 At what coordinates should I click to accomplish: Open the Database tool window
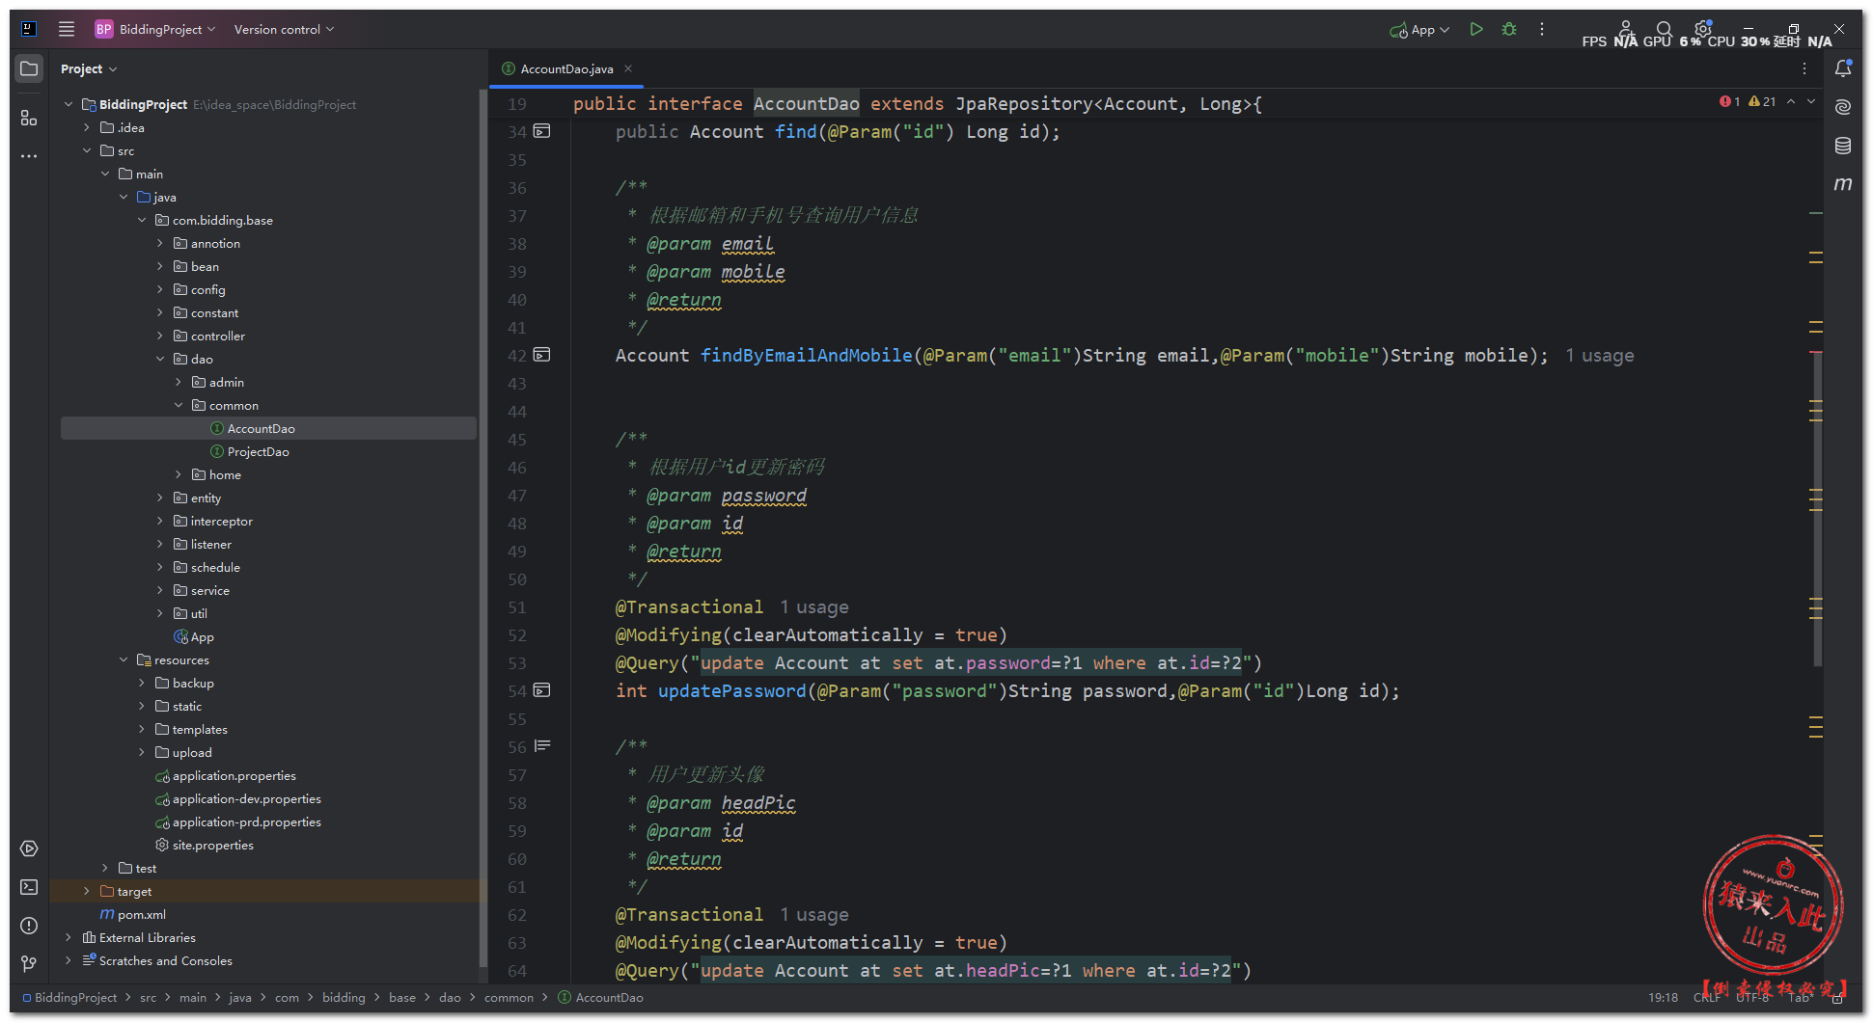click(x=1842, y=146)
